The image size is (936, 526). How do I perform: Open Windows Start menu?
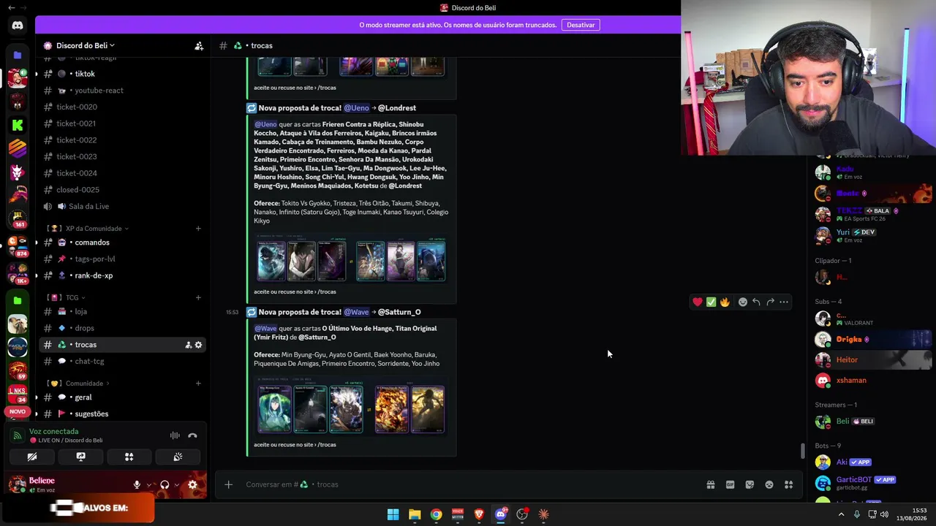pyautogui.click(x=393, y=514)
